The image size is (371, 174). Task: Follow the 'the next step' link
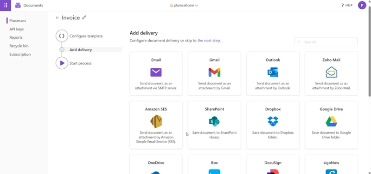pos(209,41)
